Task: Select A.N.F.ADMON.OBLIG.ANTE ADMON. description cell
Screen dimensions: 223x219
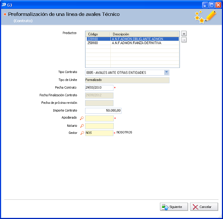Action: click(145, 39)
